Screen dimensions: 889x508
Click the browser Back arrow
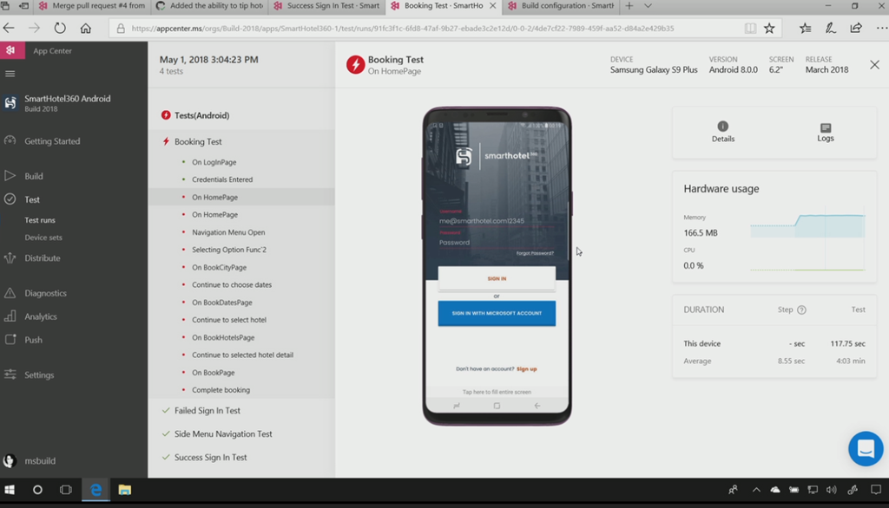pos(9,28)
